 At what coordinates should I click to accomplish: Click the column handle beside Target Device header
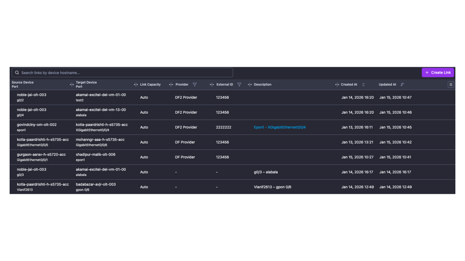[x=72, y=84]
